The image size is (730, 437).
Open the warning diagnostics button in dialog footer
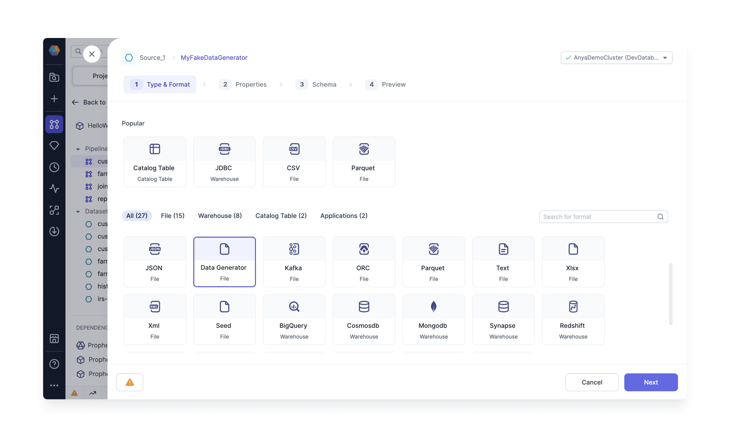pos(130,382)
